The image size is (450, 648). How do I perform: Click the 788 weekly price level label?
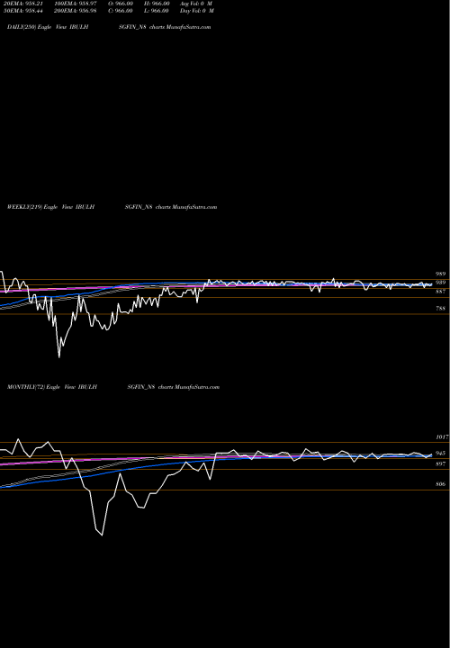[440, 309]
